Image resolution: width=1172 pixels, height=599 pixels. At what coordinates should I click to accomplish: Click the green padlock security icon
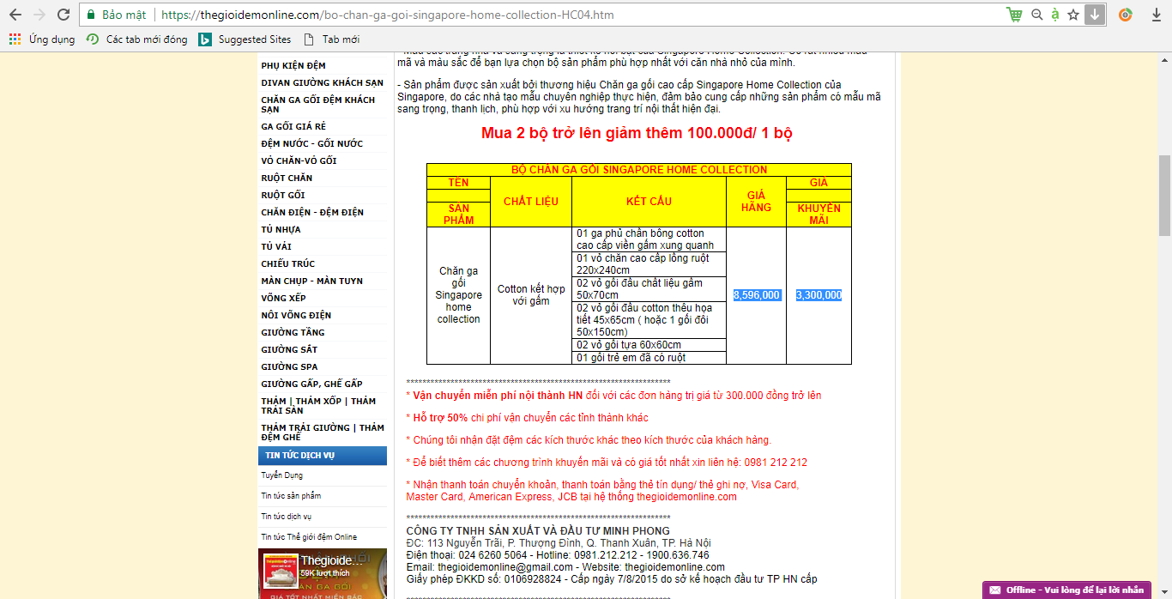[90, 15]
